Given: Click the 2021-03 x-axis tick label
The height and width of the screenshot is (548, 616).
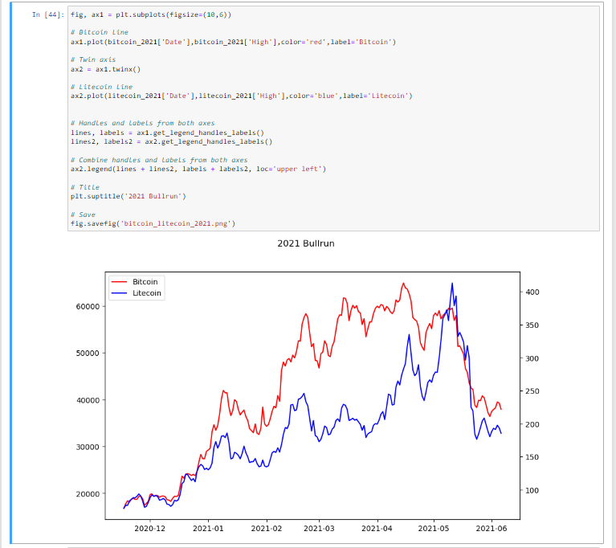Looking at the screenshot, I should (x=319, y=528).
